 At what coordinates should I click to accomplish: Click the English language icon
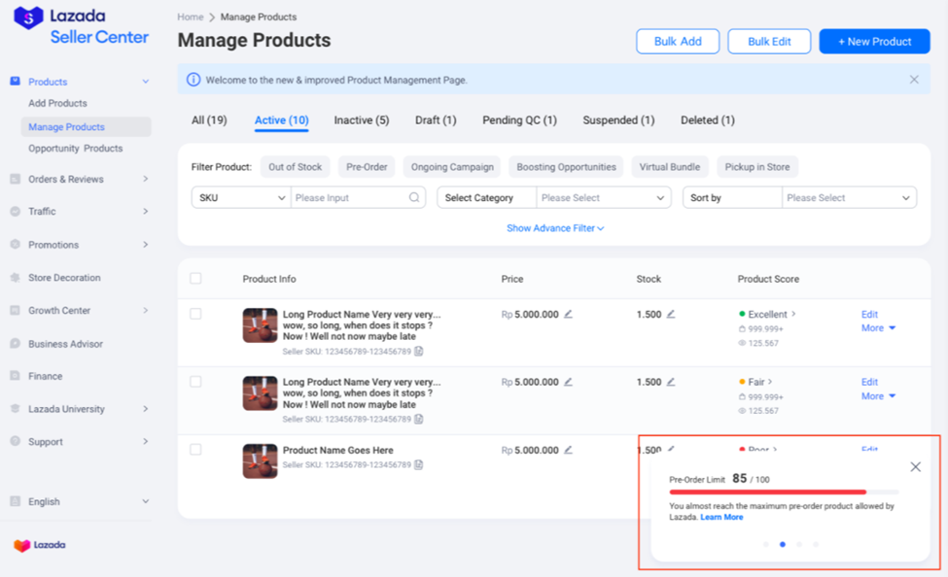(16, 501)
